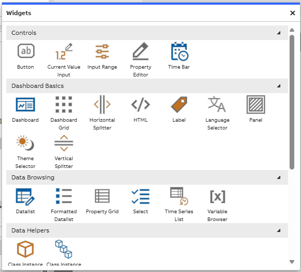The image size is (301, 272).
Task: Click the scrollbar down arrow
Action: [x=292, y=262]
